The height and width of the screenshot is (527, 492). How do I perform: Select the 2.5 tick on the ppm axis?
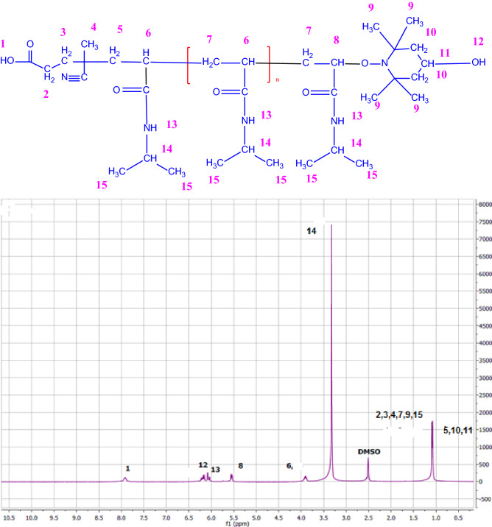pyautogui.click(x=368, y=518)
